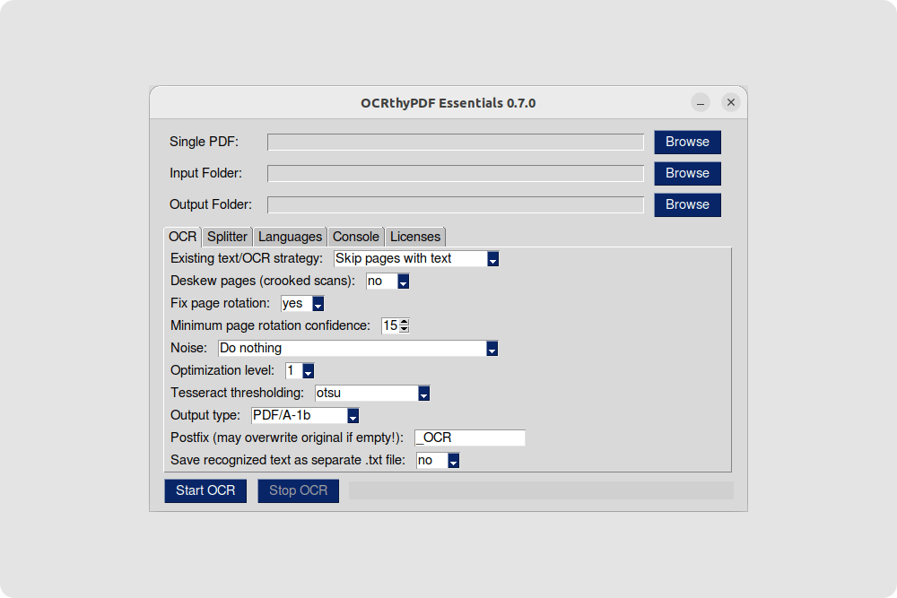Open the Tesseract thresholding dropdown
This screenshot has width=897, height=598.
click(x=422, y=393)
